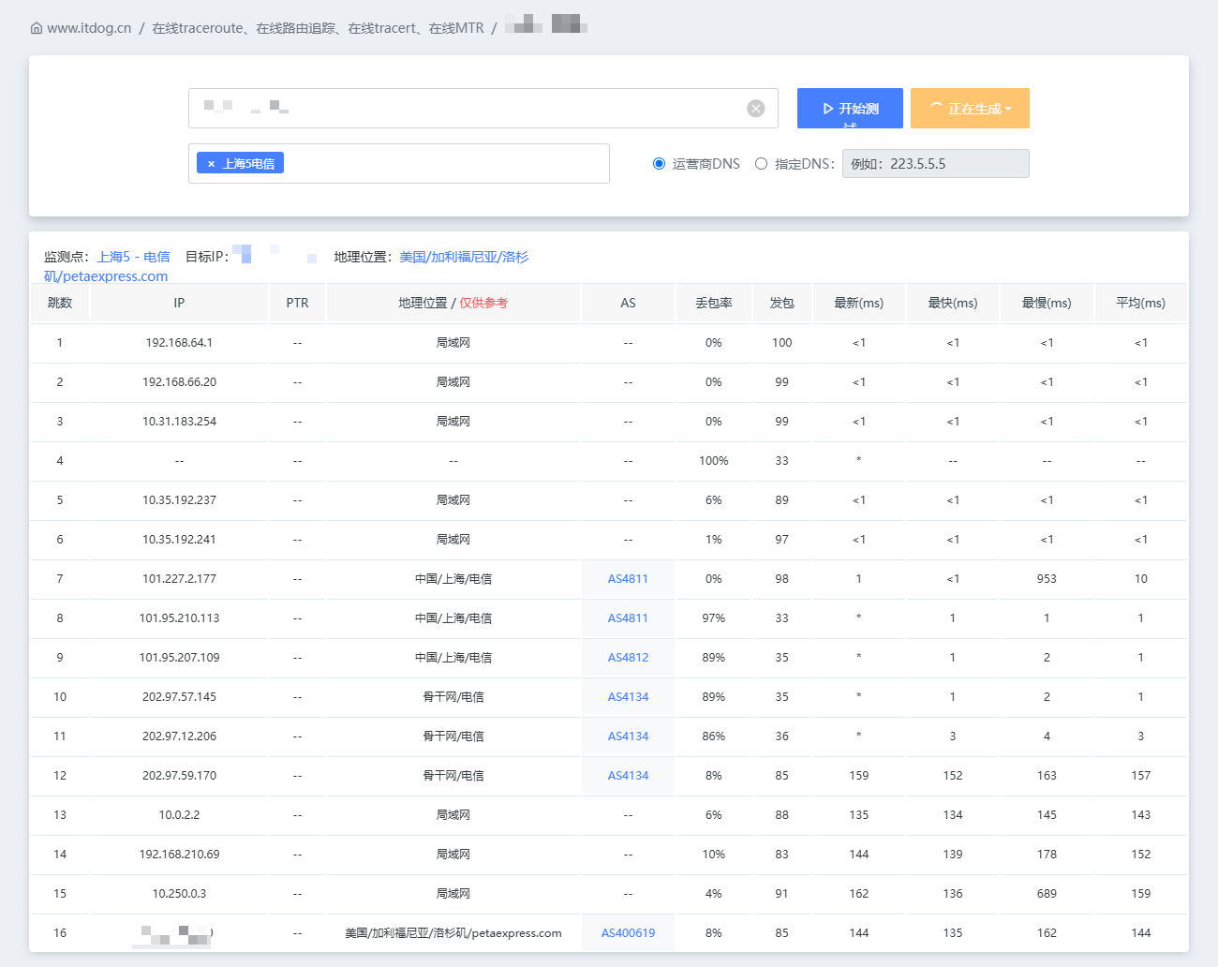
Task: Clear the target address with the X icon
Action: (x=756, y=109)
